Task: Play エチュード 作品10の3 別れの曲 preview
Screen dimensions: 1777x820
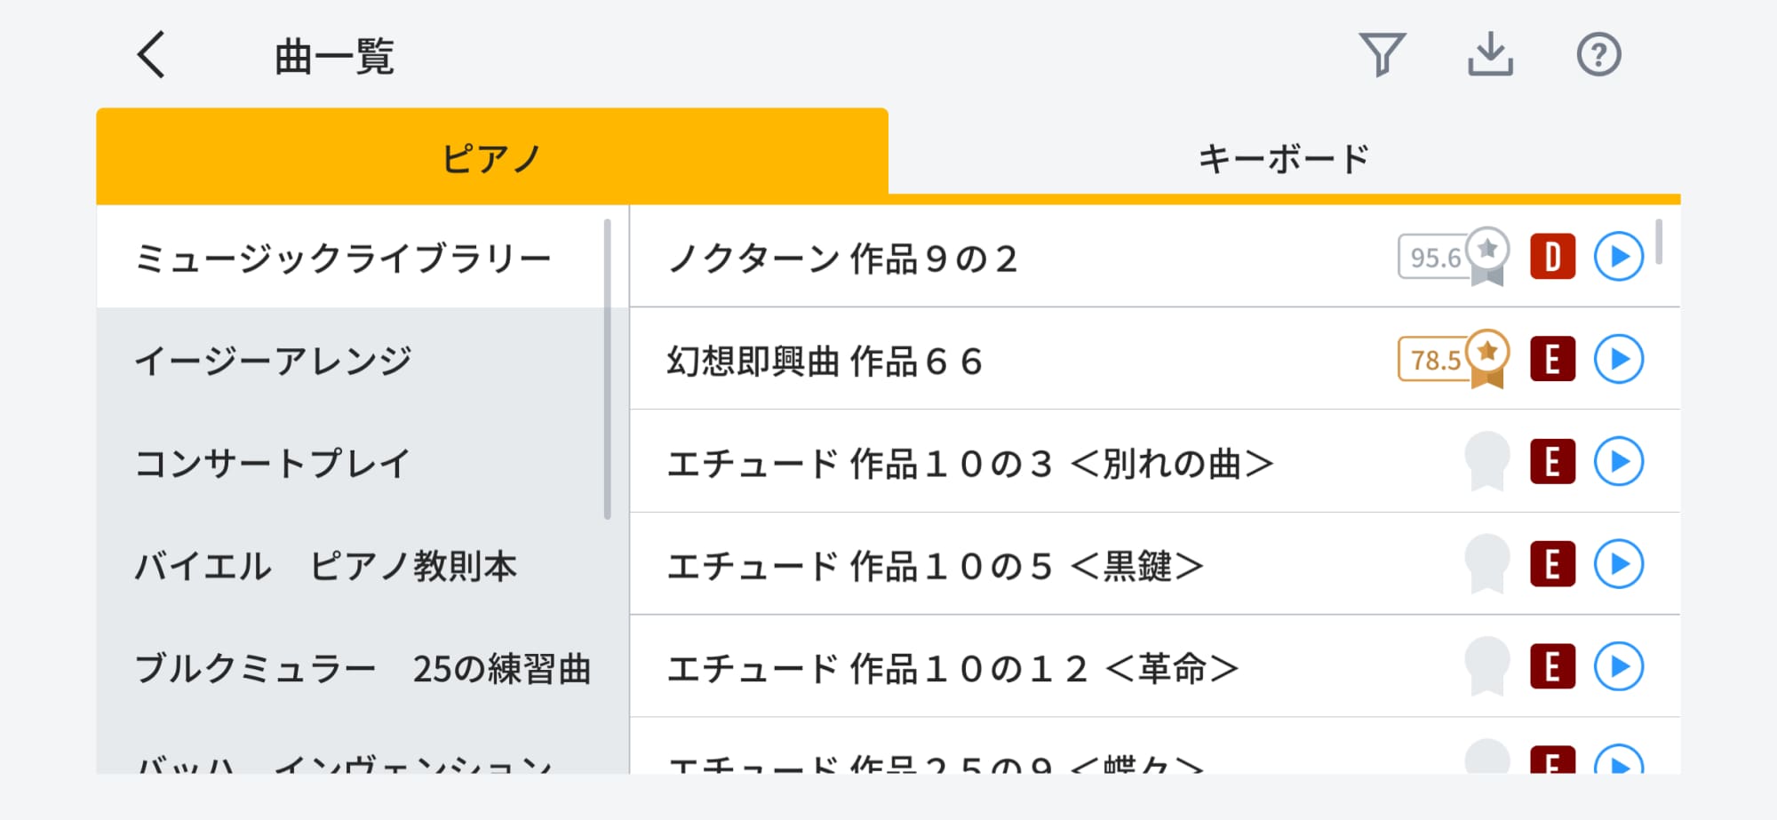Action: [1618, 462]
